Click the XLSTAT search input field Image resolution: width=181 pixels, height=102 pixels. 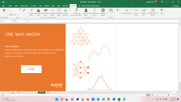14,9
